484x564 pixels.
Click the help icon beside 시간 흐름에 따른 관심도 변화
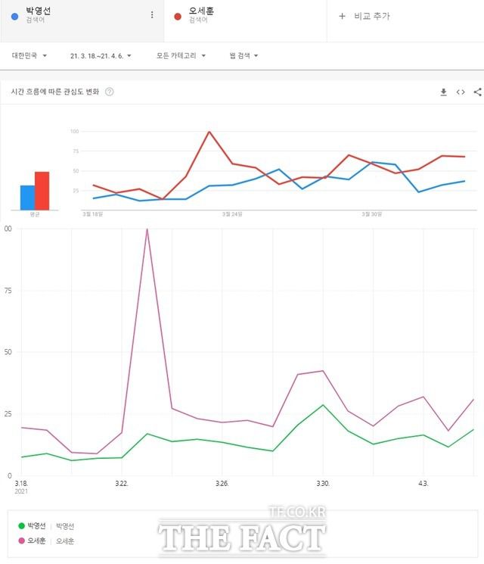click(110, 92)
